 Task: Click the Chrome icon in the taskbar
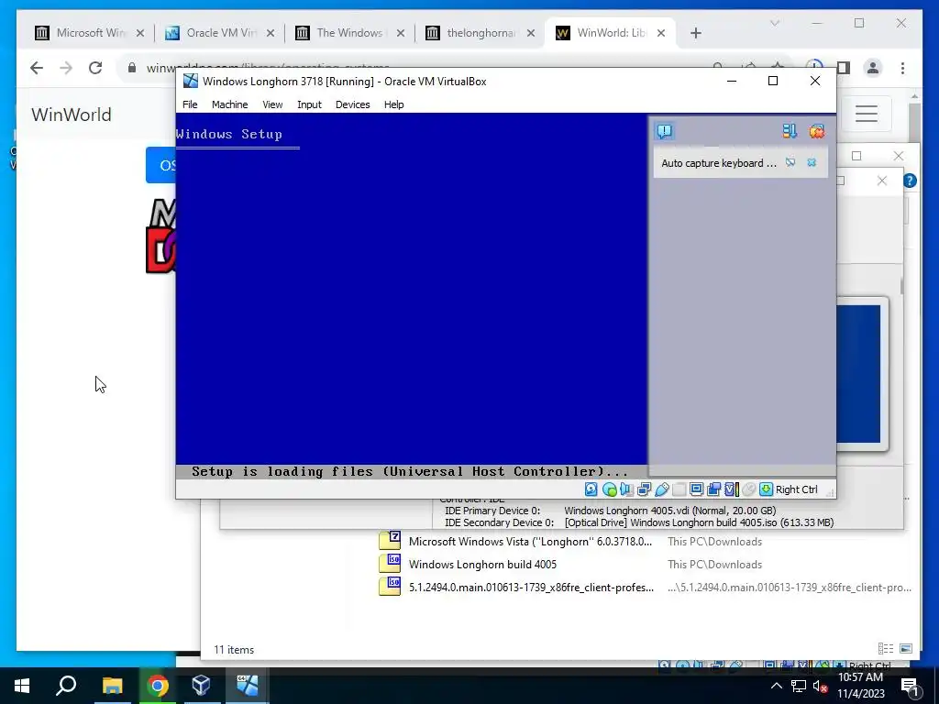click(x=158, y=686)
